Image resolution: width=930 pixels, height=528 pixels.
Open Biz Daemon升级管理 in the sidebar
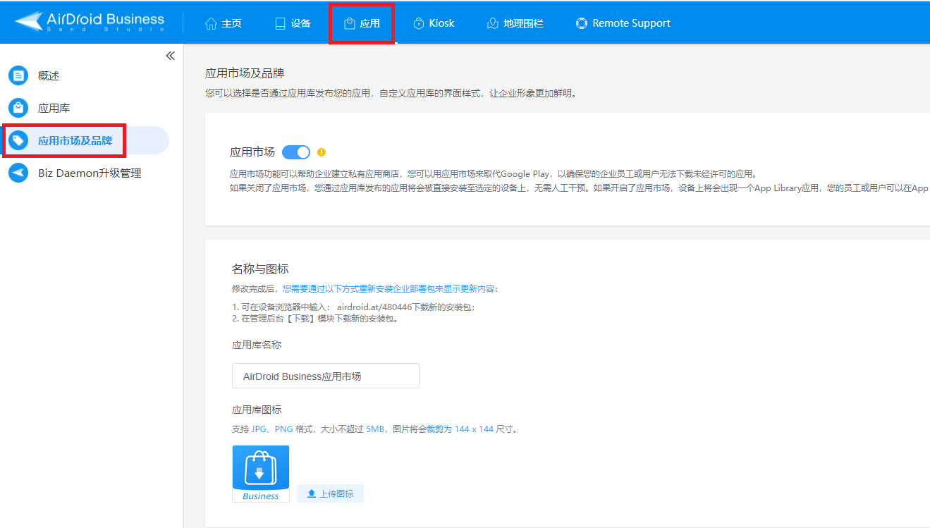coord(90,173)
